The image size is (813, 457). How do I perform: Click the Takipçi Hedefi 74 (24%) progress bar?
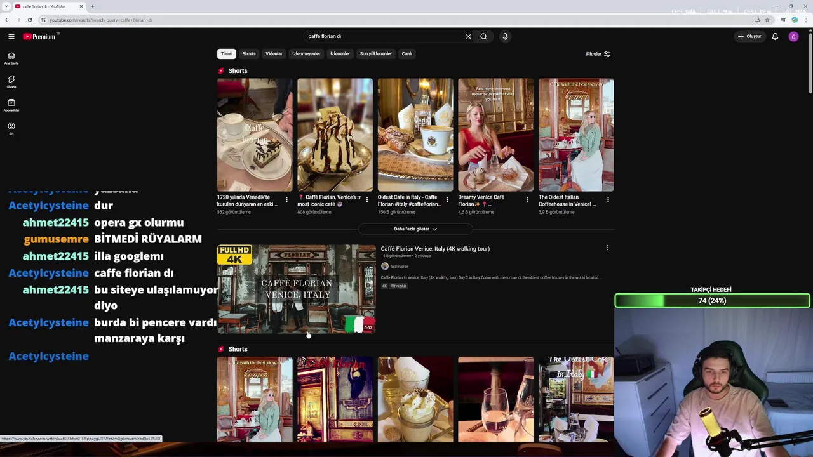coord(712,300)
